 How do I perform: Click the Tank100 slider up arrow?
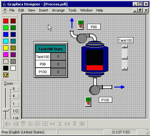(125, 47)
